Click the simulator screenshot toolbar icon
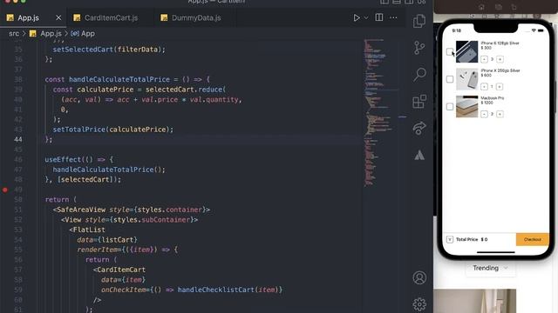Viewport: 558px width, 313px height. (x=498, y=7)
